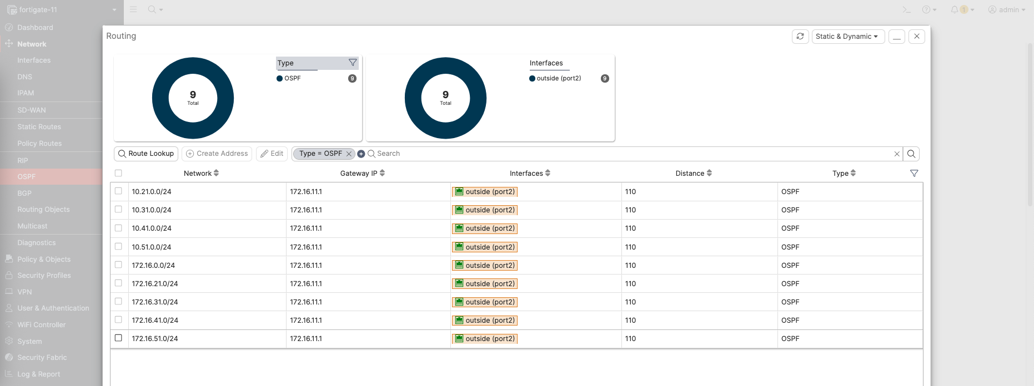Click the Route Lookup button
Screen dimensions: 1034x386
(145, 154)
